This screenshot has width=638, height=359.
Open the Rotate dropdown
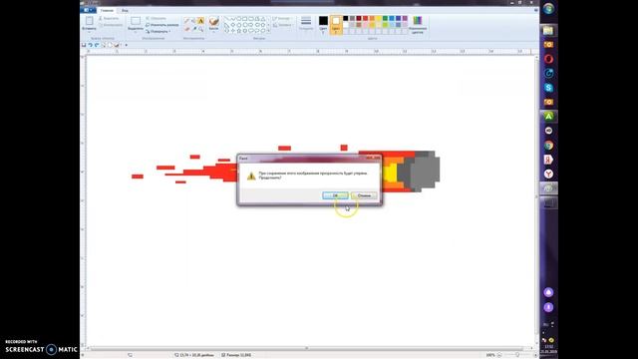coord(158,31)
